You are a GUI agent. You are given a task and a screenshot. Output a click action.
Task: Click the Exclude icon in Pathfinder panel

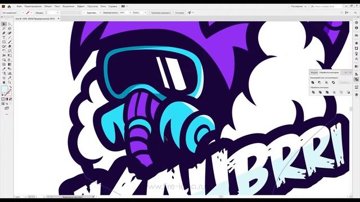334,82
